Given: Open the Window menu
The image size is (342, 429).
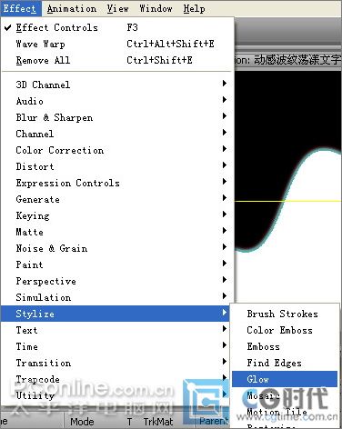Looking at the screenshot, I should click(156, 8).
